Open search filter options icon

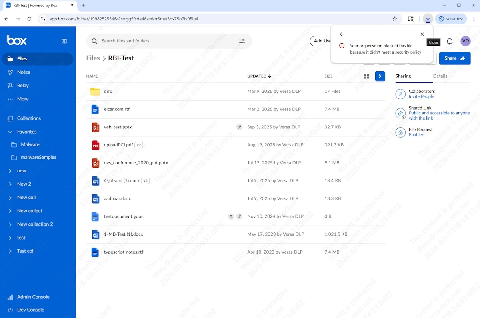point(242,41)
